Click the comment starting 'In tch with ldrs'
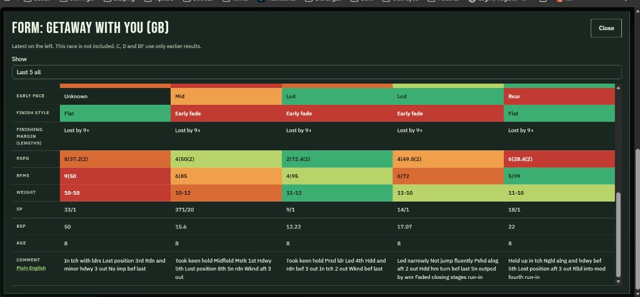Viewport: 640px width, 297px height. coord(115,265)
